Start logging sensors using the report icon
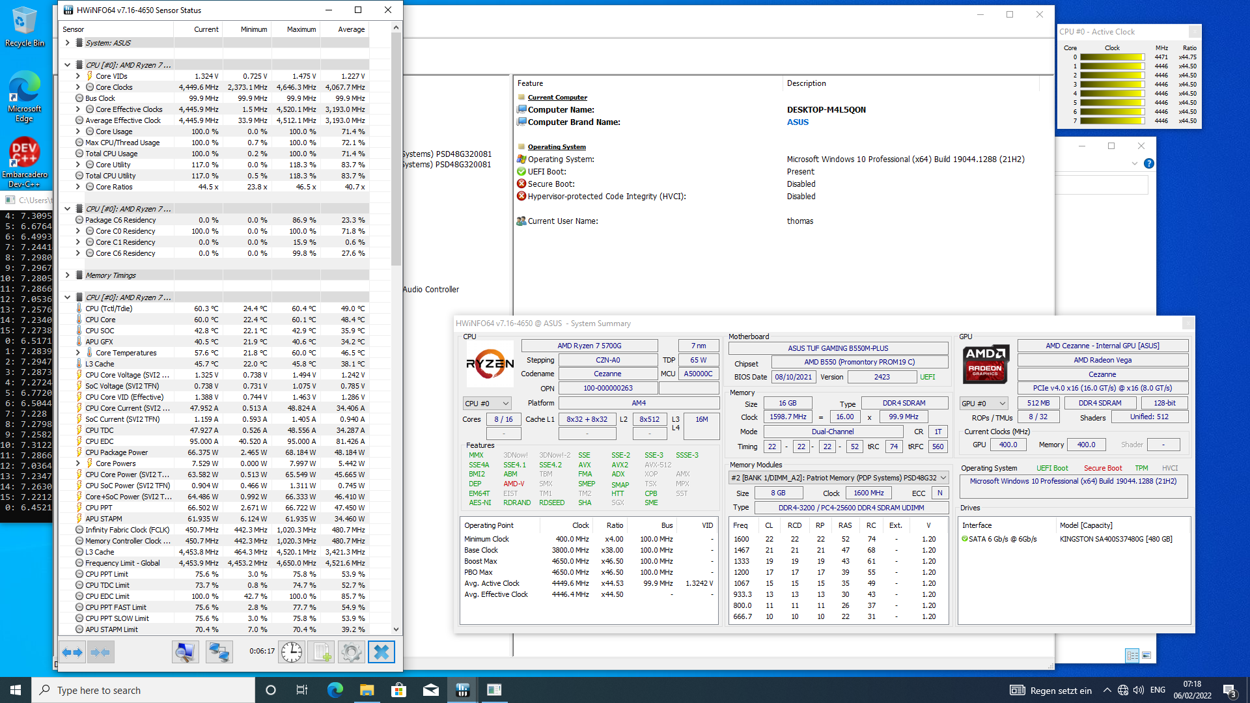 click(321, 652)
